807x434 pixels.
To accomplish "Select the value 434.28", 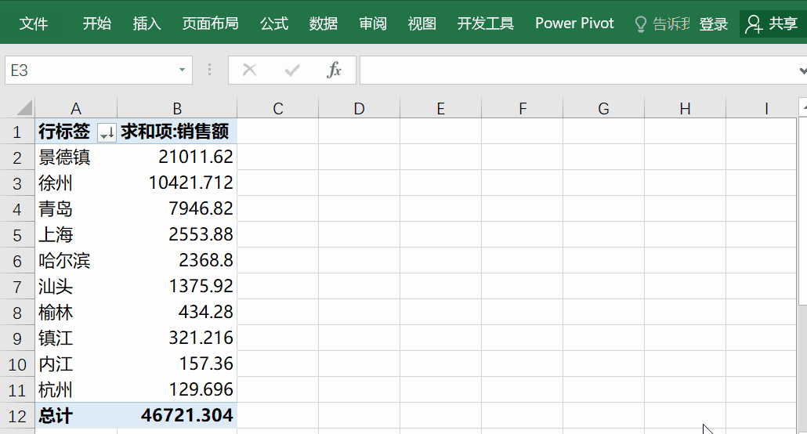I will [177, 312].
